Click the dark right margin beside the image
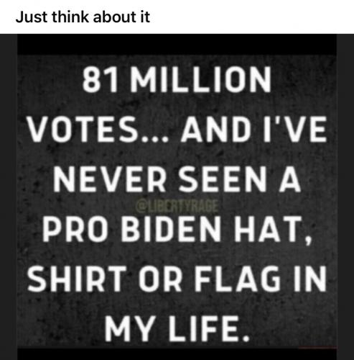Image resolution: width=354 pixels, height=360 pixels. (345, 197)
